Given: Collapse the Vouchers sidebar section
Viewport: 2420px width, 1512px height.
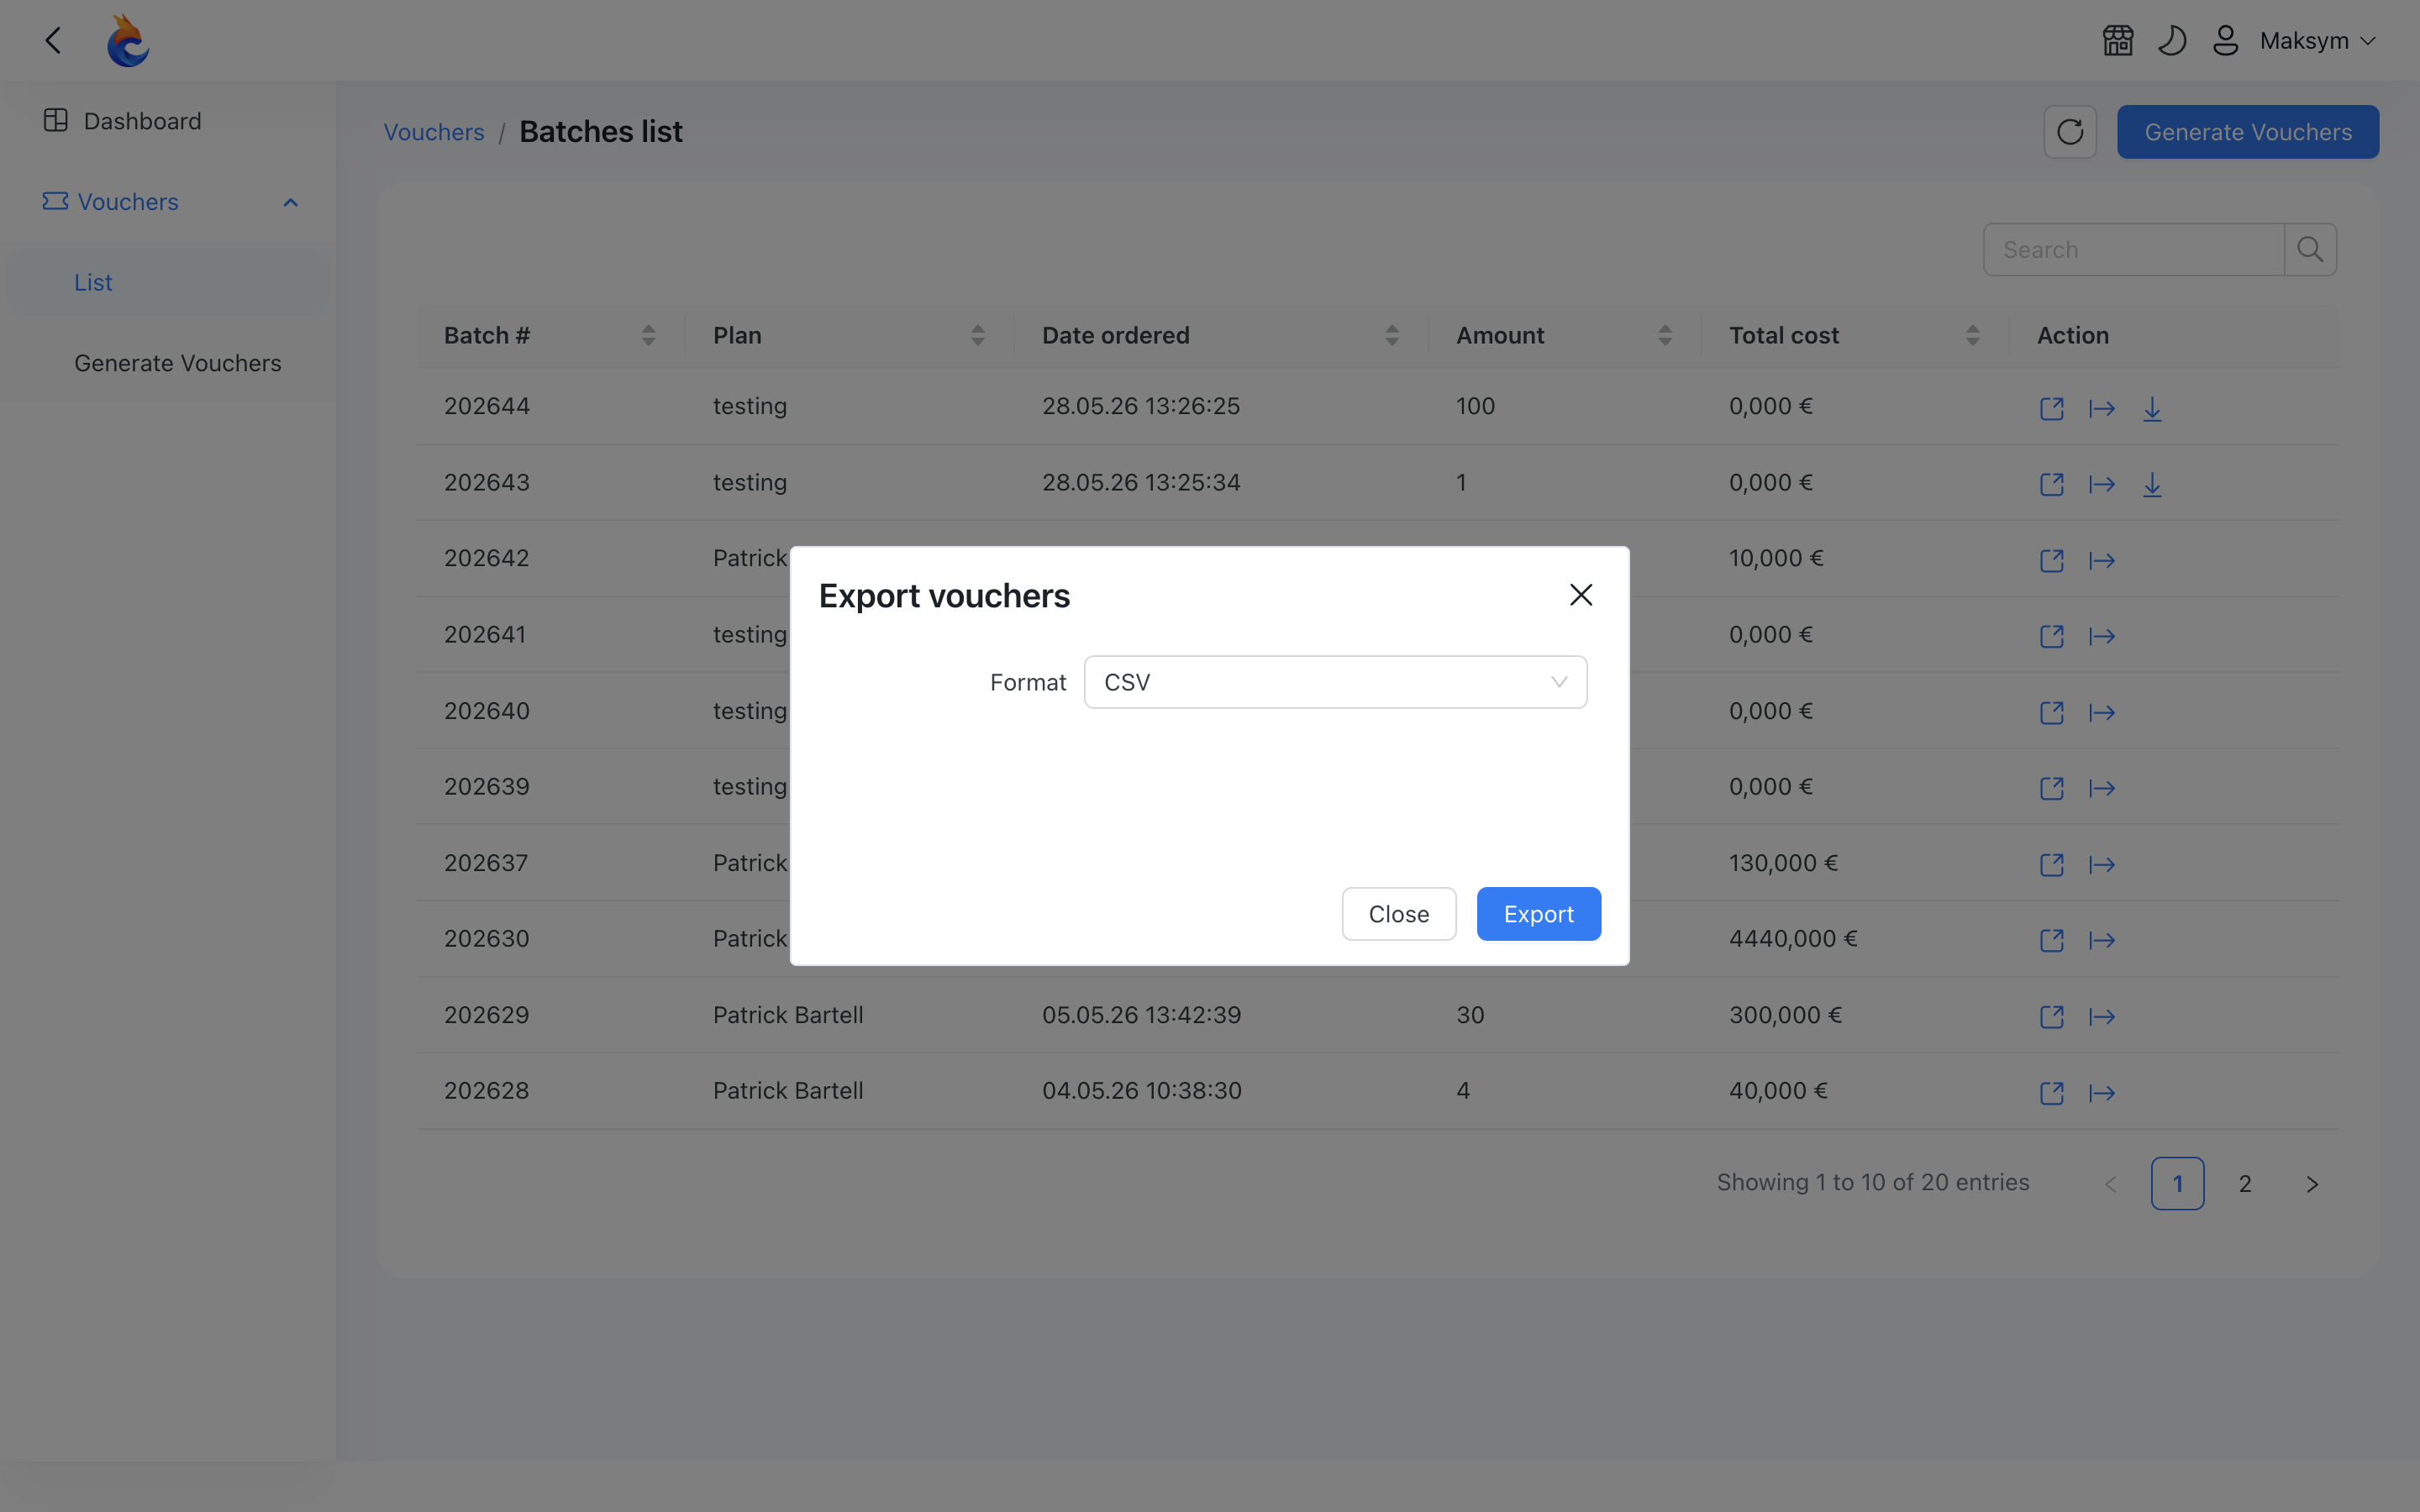Looking at the screenshot, I should (x=168, y=202).
